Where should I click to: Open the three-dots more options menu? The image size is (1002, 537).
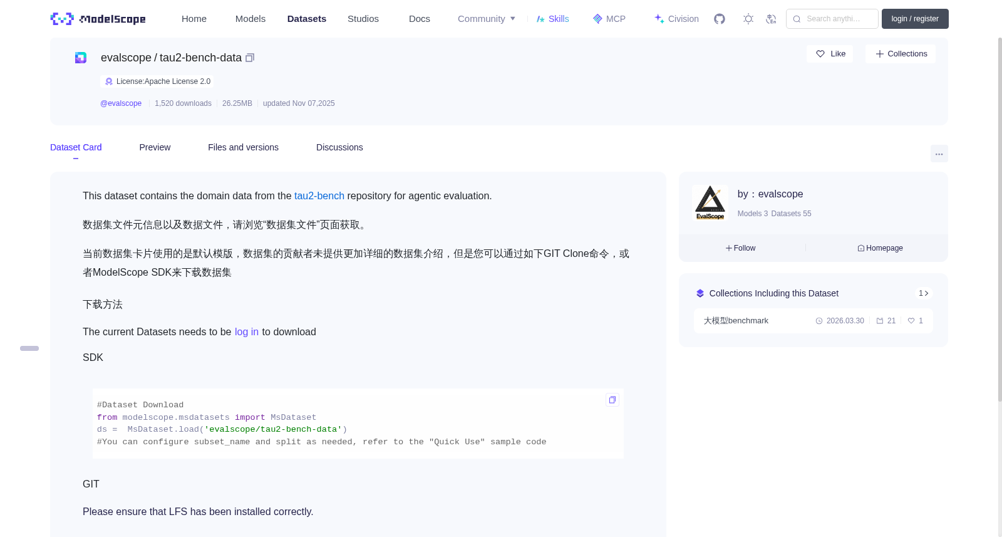point(939,154)
